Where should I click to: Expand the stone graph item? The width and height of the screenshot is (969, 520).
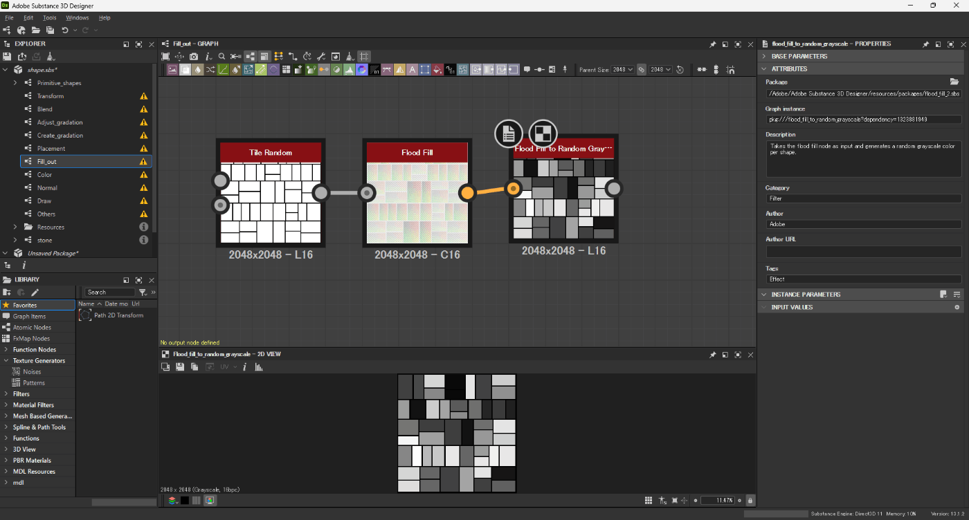(x=15, y=240)
